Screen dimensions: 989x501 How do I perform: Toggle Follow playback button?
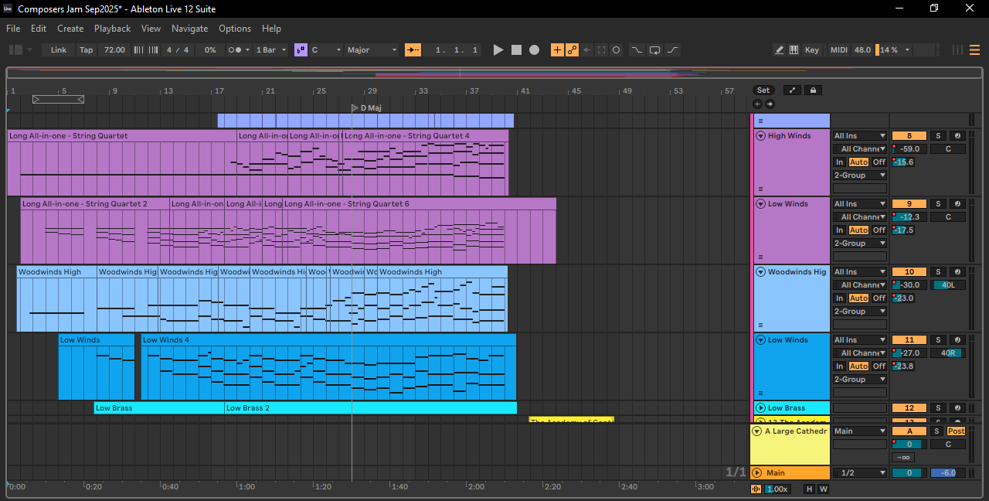click(413, 49)
